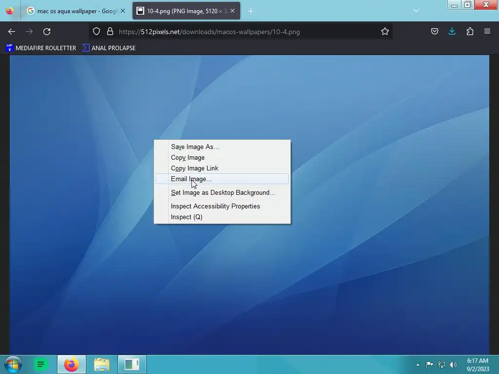Select the 10-4.png image tab
Screen dimensions: 499x374
[186, 11]
